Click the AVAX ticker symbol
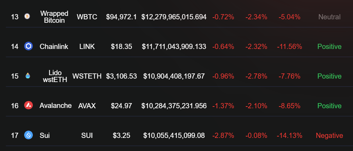The width and height of the screenshot is (353, 151). pos(87,106)
